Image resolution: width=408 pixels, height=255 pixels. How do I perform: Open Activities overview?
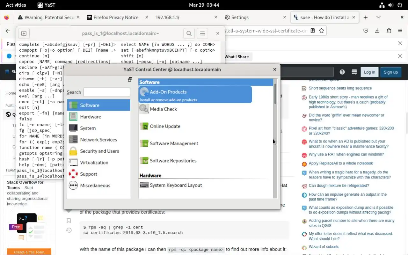(16, 5)
